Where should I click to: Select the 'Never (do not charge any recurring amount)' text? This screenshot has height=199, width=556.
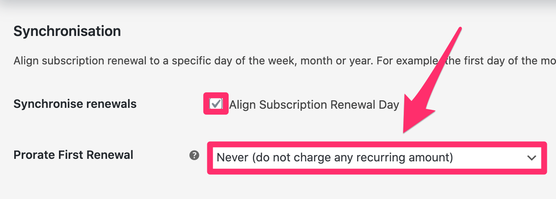(334, 158)
